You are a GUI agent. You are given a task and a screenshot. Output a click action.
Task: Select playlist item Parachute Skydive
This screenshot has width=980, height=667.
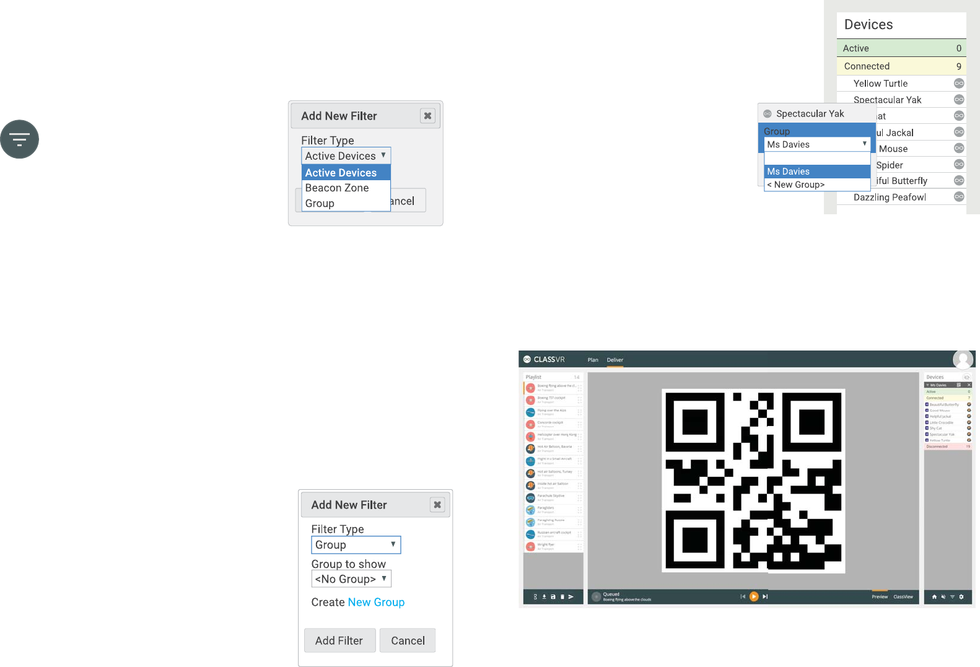click(553, 497)
